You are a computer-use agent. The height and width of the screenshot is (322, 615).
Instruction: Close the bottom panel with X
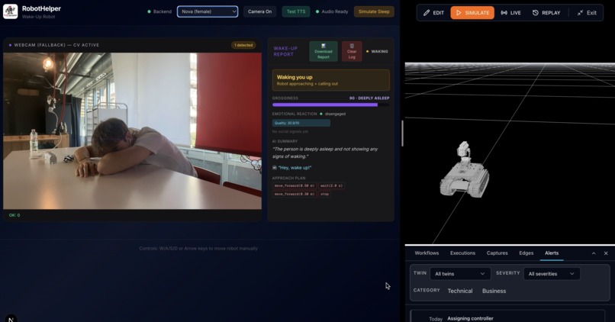[606, 253]
